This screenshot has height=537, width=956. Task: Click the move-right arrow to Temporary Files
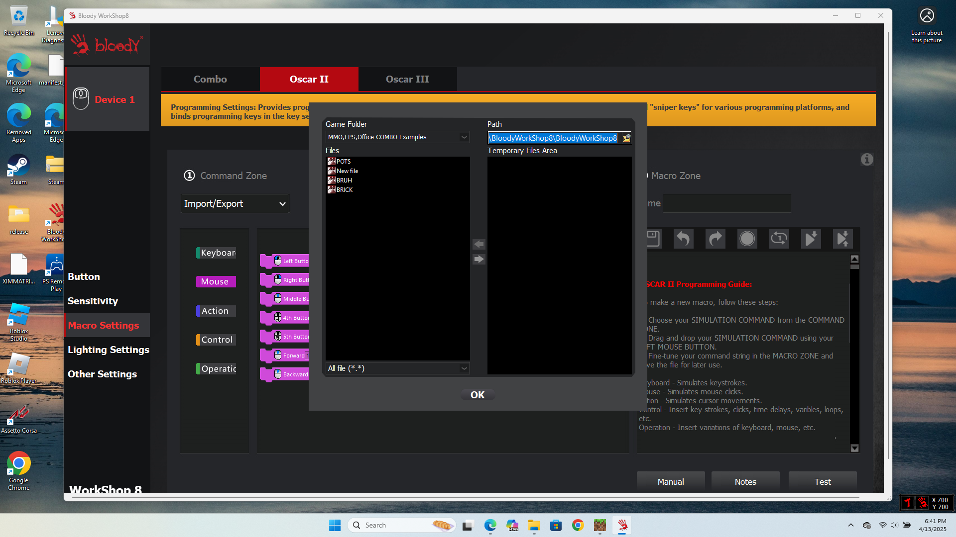pos(478,259)
